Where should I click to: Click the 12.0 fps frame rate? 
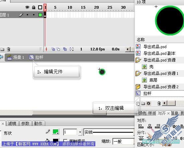[x=97, y=49]
